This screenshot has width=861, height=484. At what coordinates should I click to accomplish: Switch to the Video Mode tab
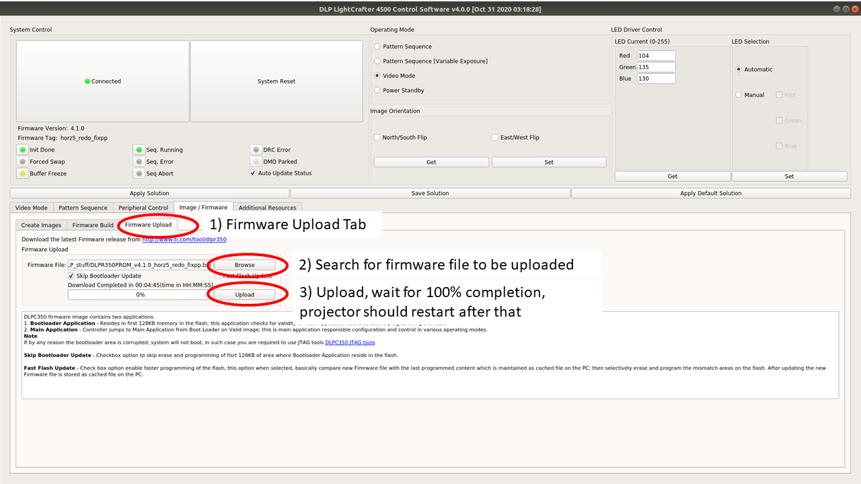tap(32, 208)
